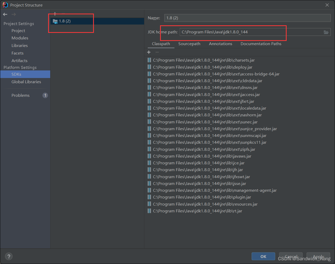
Task: Open the Libraries settings page
Action: pos(20,45)
